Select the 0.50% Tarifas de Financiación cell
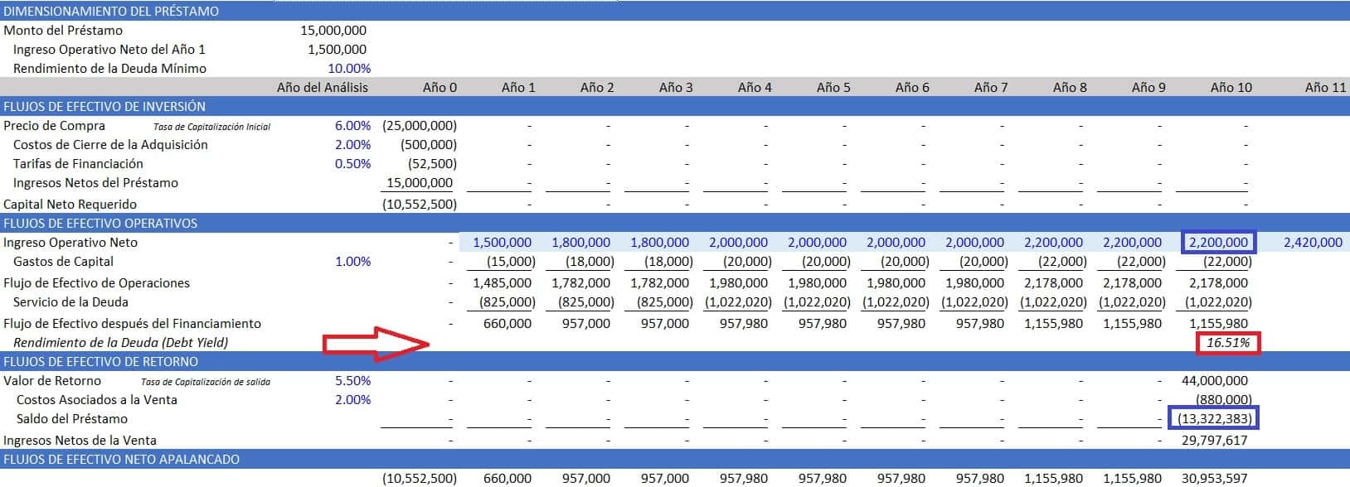1350x487 pixels. [x=352, y=164]
